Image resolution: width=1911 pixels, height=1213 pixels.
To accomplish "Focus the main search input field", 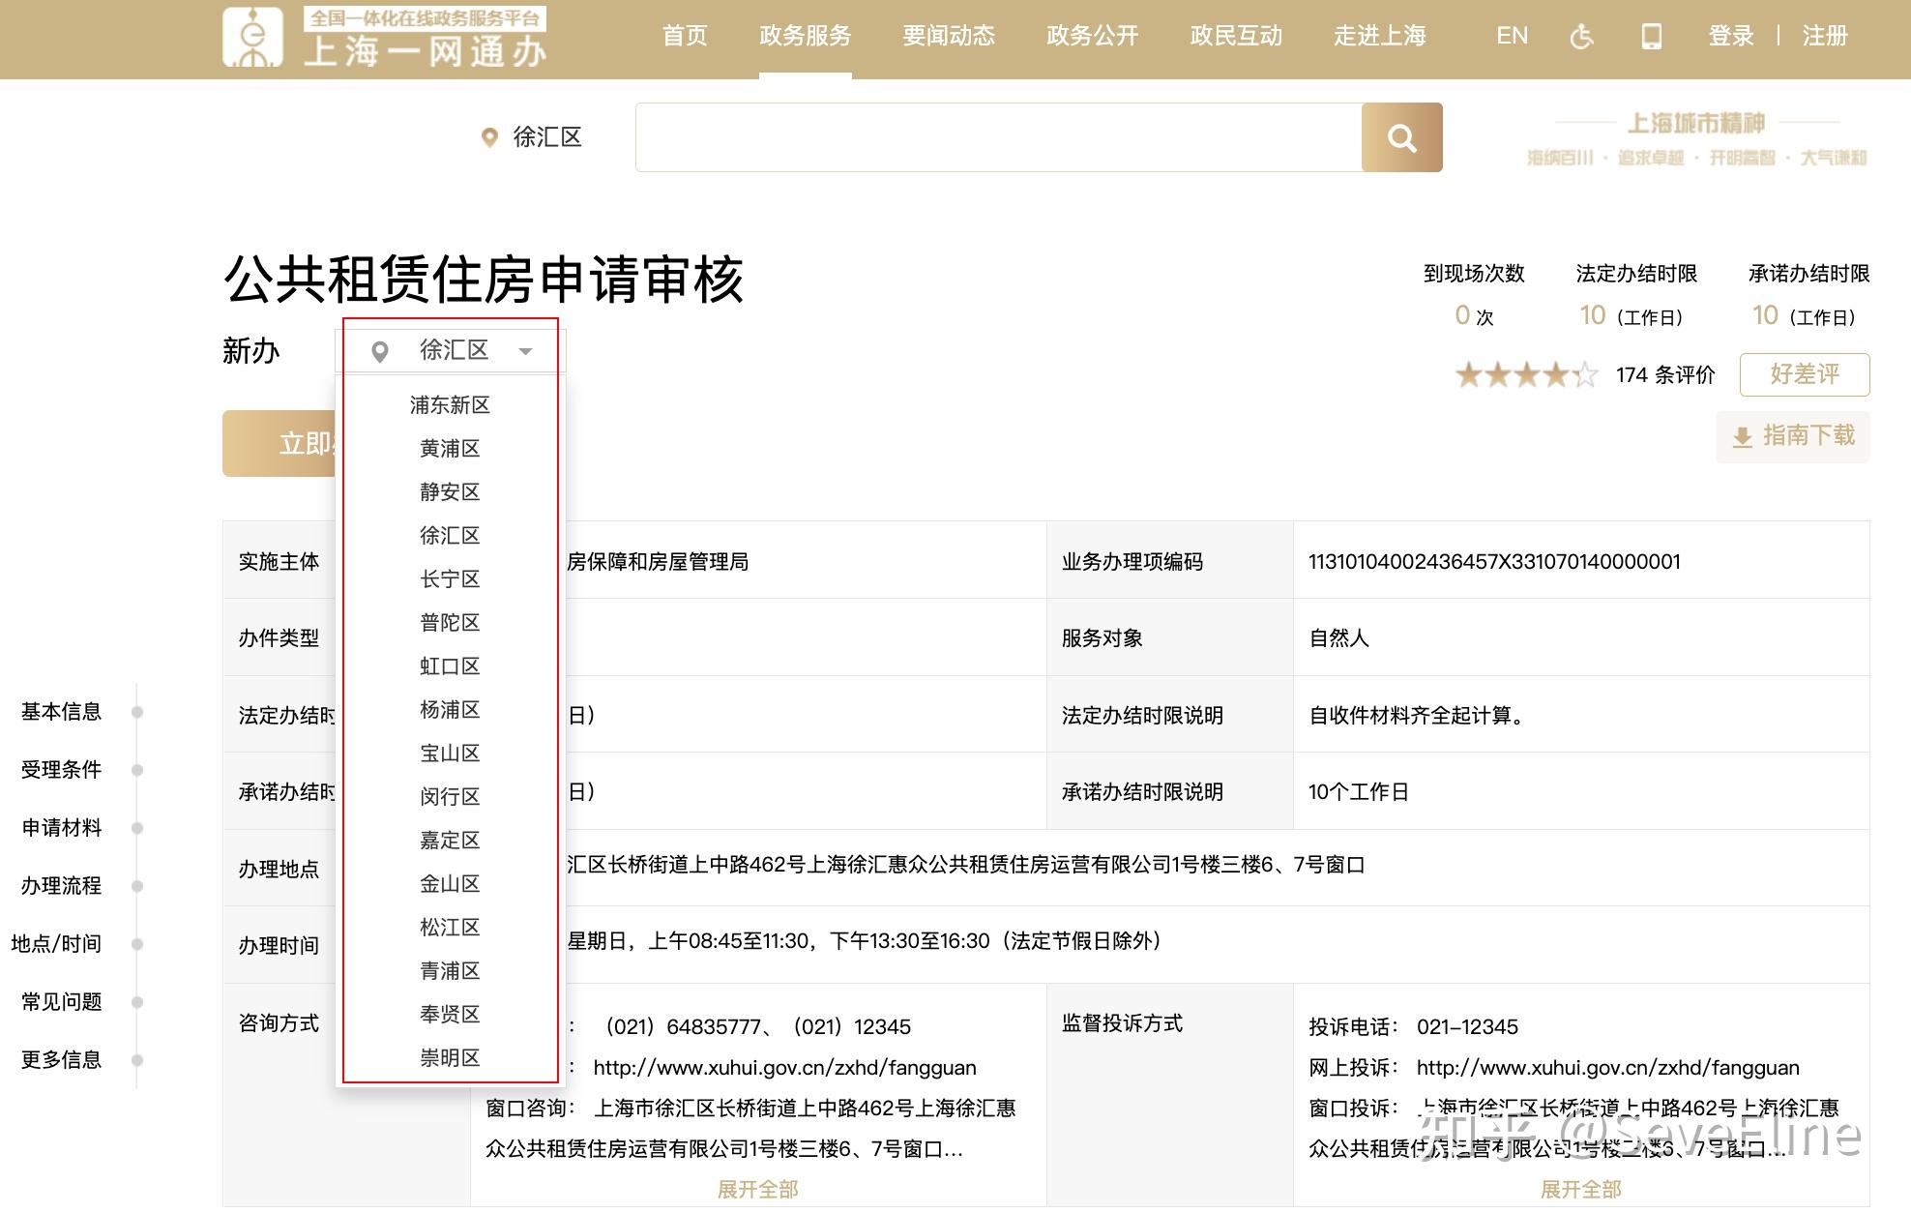I will coord(998,137).
